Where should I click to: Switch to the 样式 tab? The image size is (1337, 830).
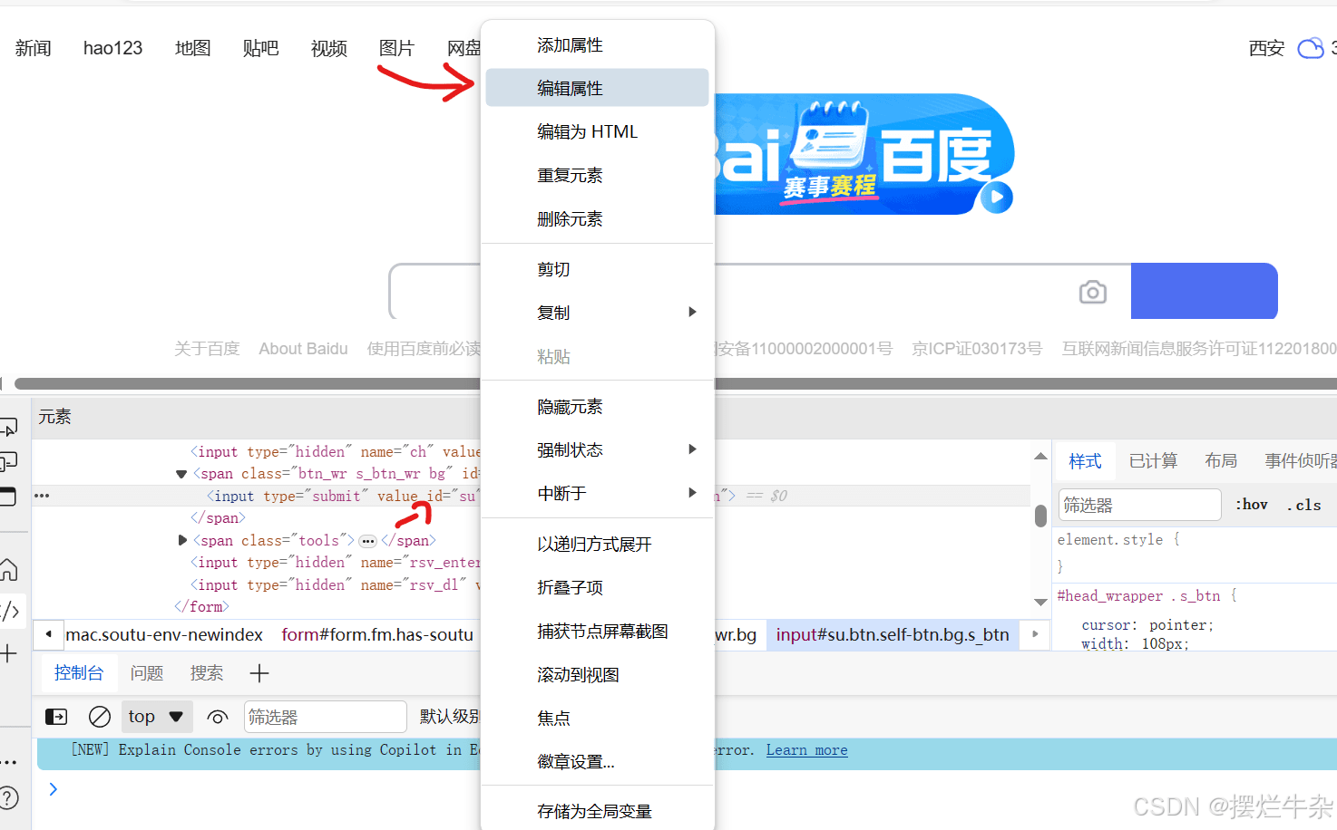pos(1085,461)
